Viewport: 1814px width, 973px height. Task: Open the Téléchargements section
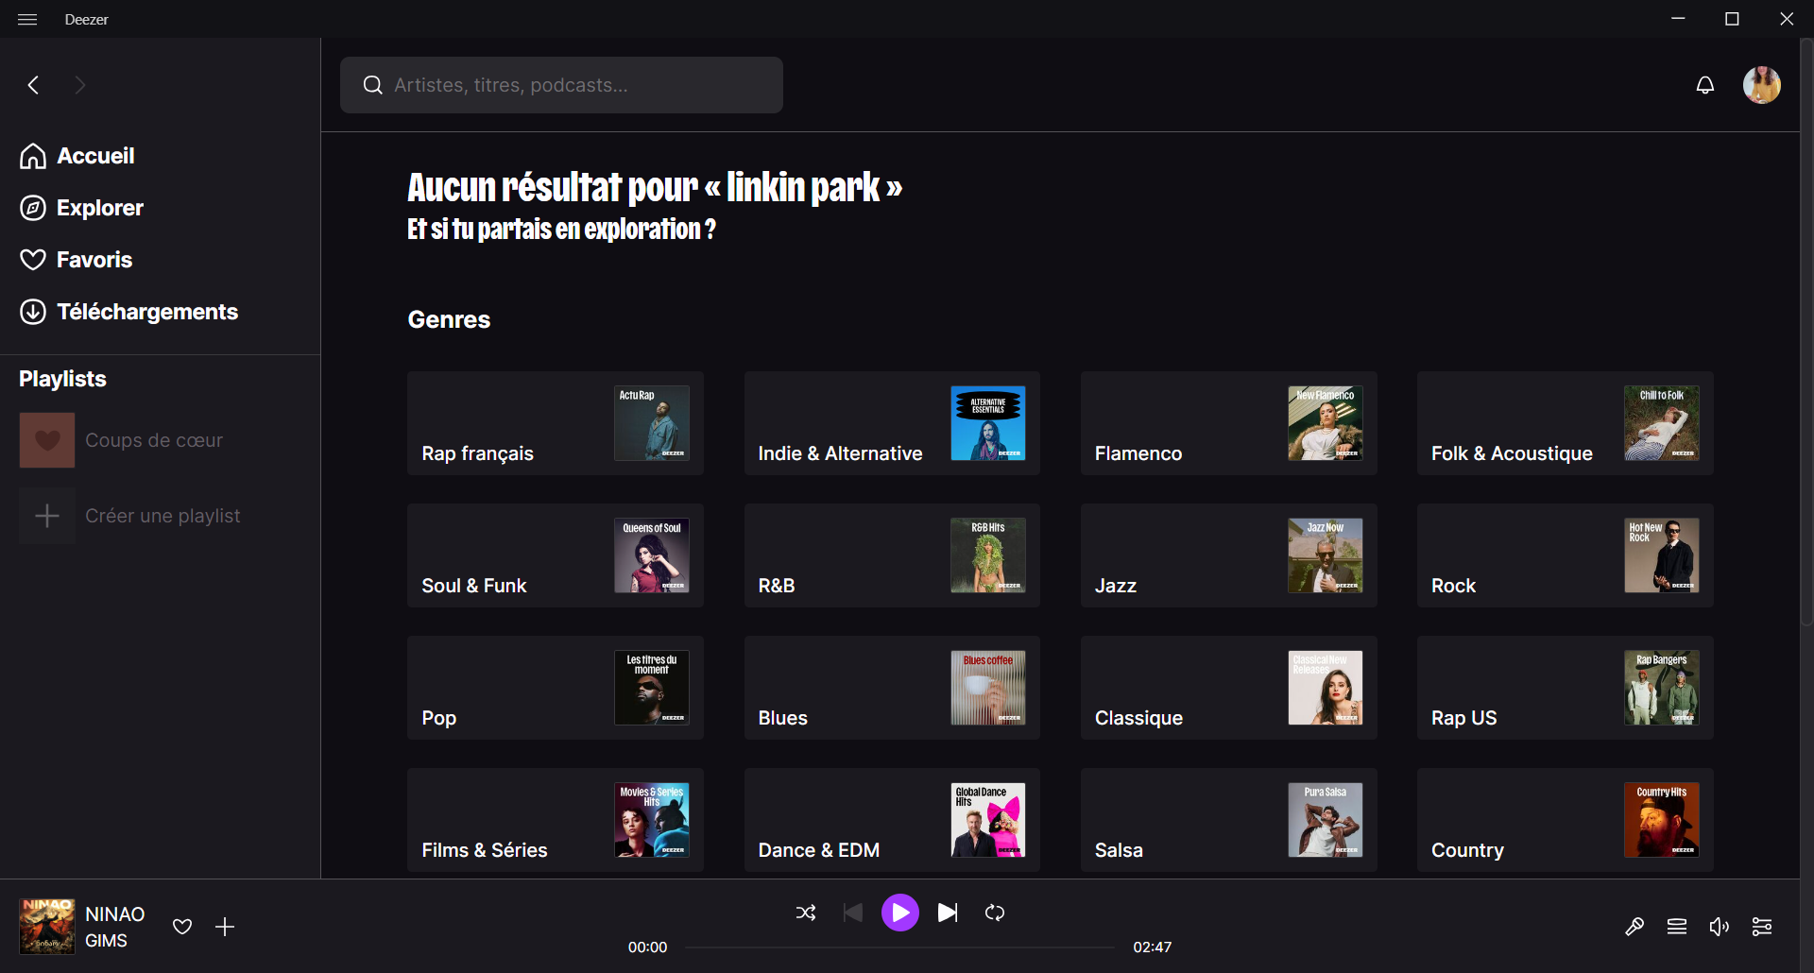click(x=129, y=312)
